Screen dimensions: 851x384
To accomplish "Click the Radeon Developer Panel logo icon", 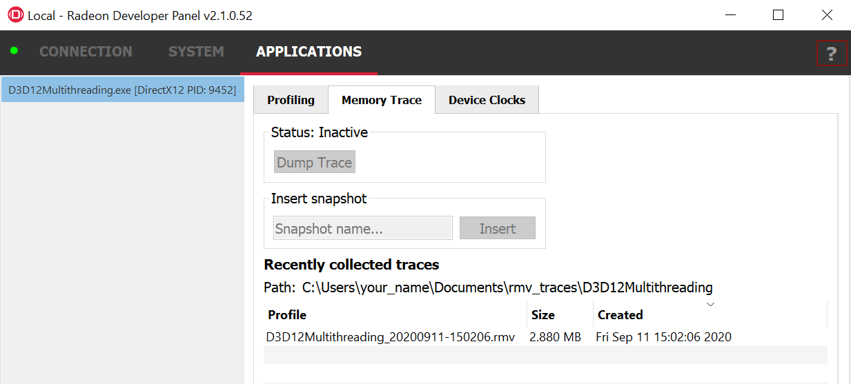I will tap(14, 15).
